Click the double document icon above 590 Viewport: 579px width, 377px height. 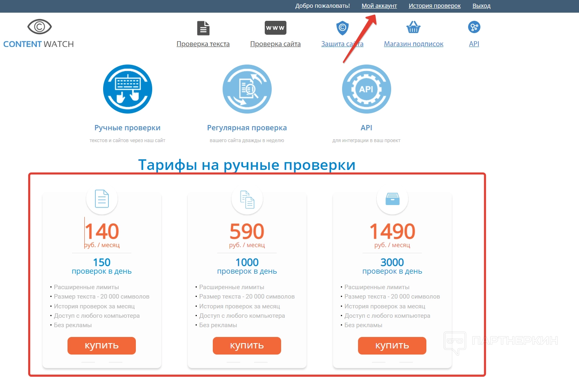tap(247, 199)
